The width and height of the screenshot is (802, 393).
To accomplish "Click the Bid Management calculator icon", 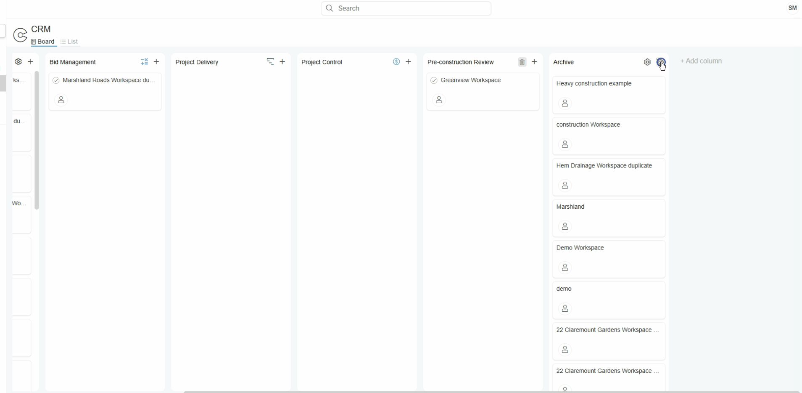I will pyautogui.click(x=144, y=62).
